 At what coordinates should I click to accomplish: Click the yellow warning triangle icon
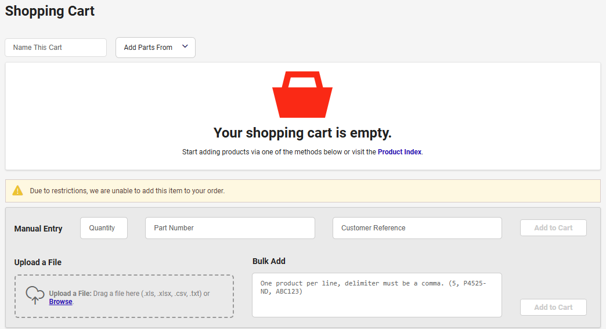click(18, 190)
